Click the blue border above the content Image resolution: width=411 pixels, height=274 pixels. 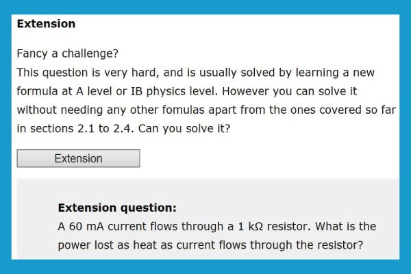[206, 7]
